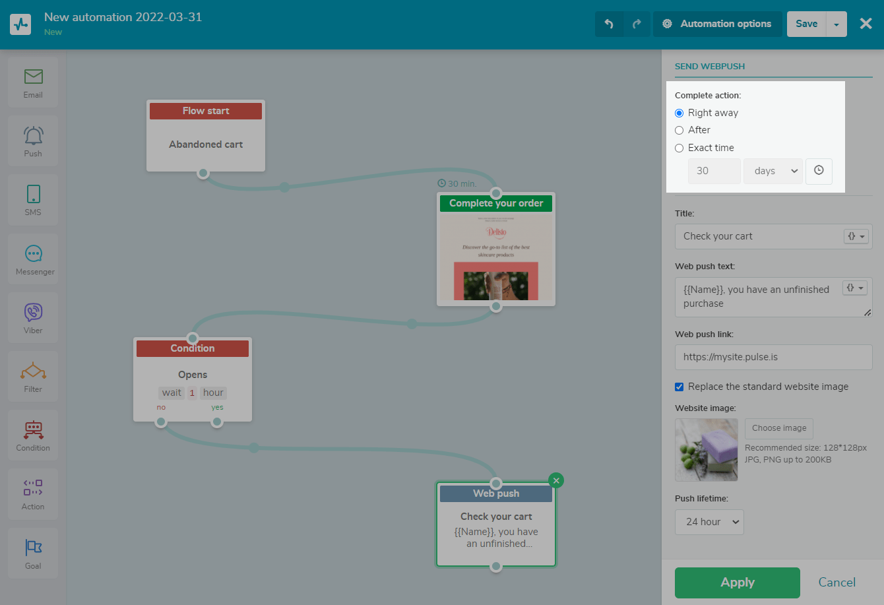Expand the Push lifetime 24 hour dropdown
This screenshot has width=884, height=605.
tap(709, 522)
